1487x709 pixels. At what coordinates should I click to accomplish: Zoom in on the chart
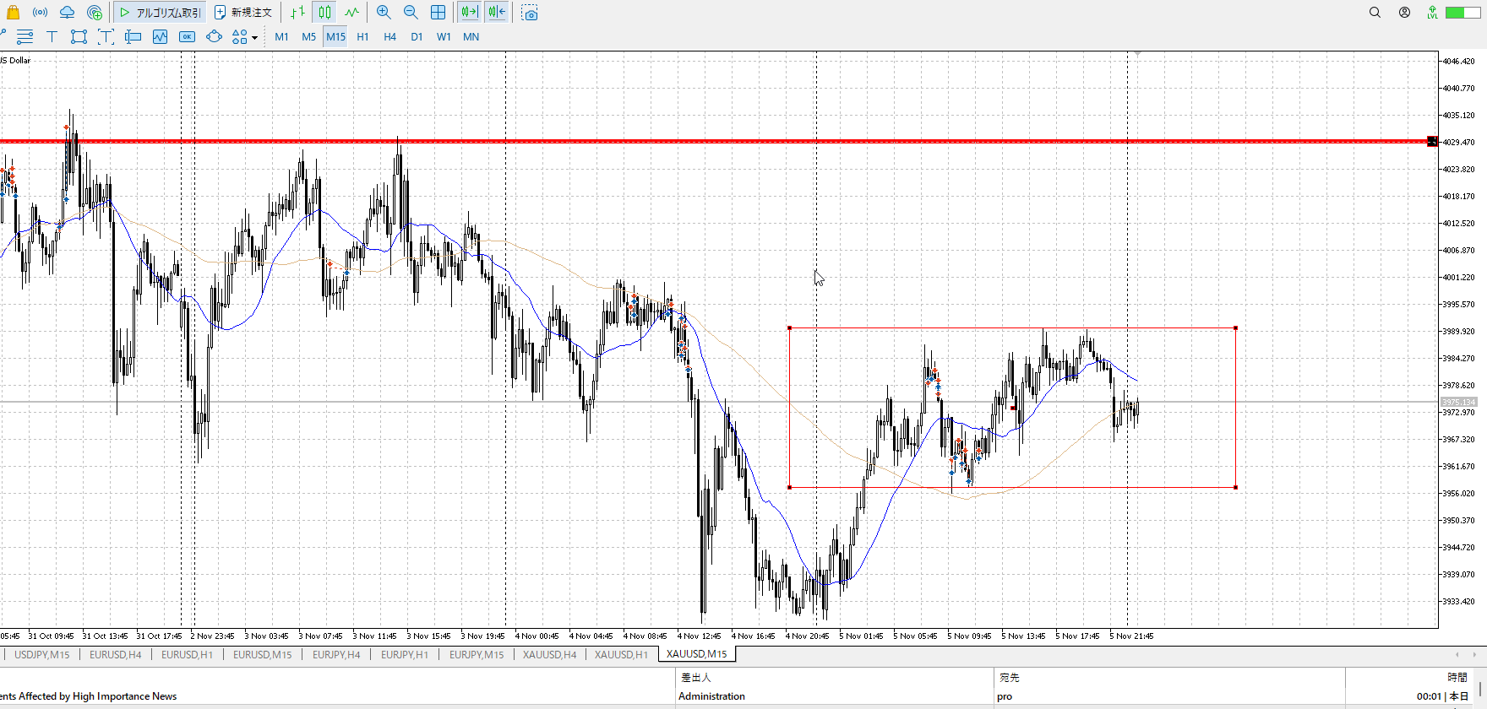tap(384, 13)
